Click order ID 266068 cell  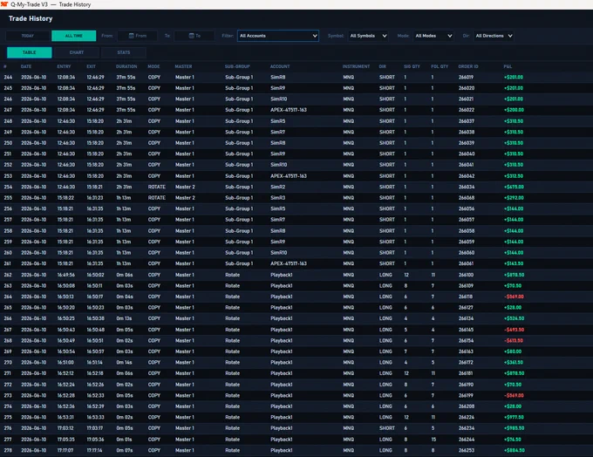pos(466,198)
